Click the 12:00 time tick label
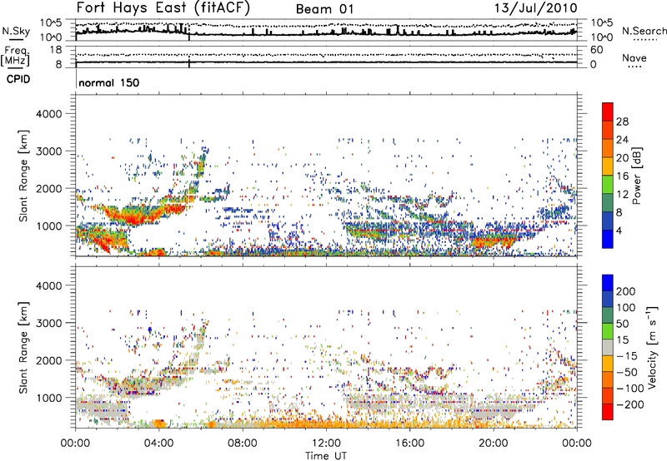 [326, 444]
